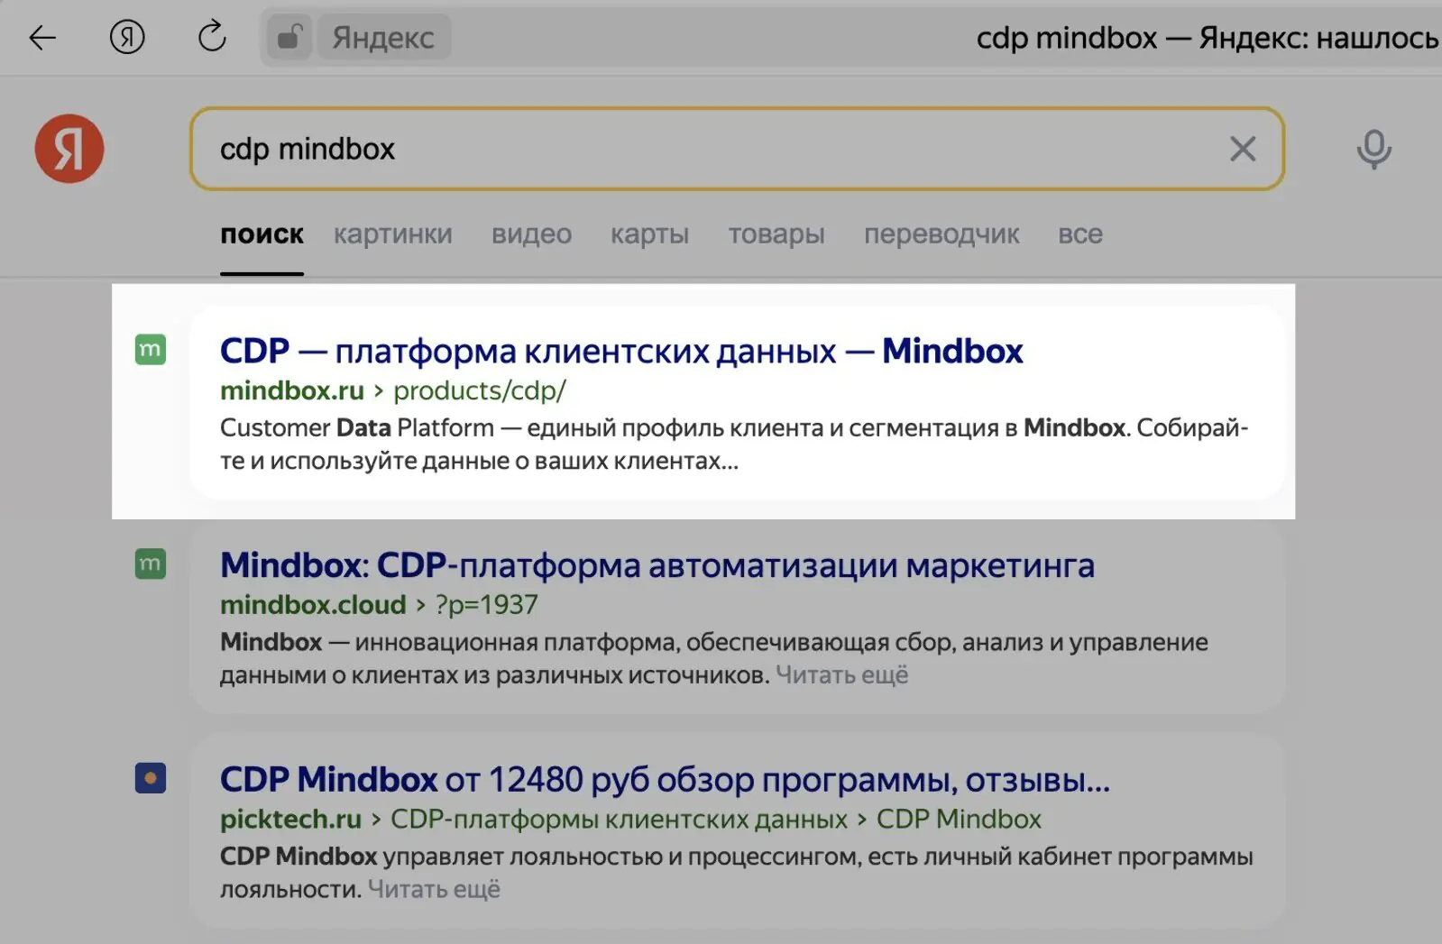
Task: Click 'Читать ещё' under picktech.ru snippet
Action: (x=434, y=889)
